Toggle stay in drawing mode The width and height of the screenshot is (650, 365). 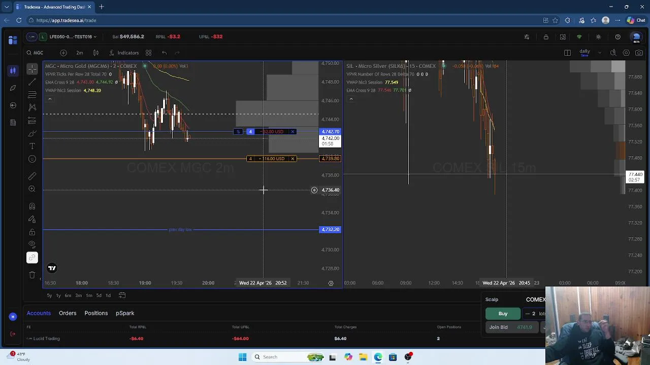point(32,219)
